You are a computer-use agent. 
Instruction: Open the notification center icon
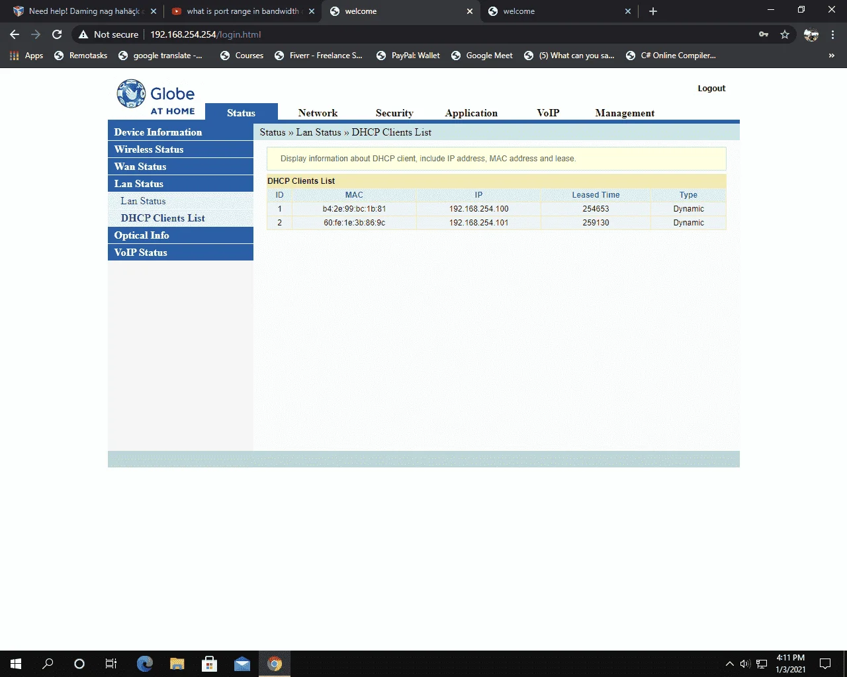(825, 664)
